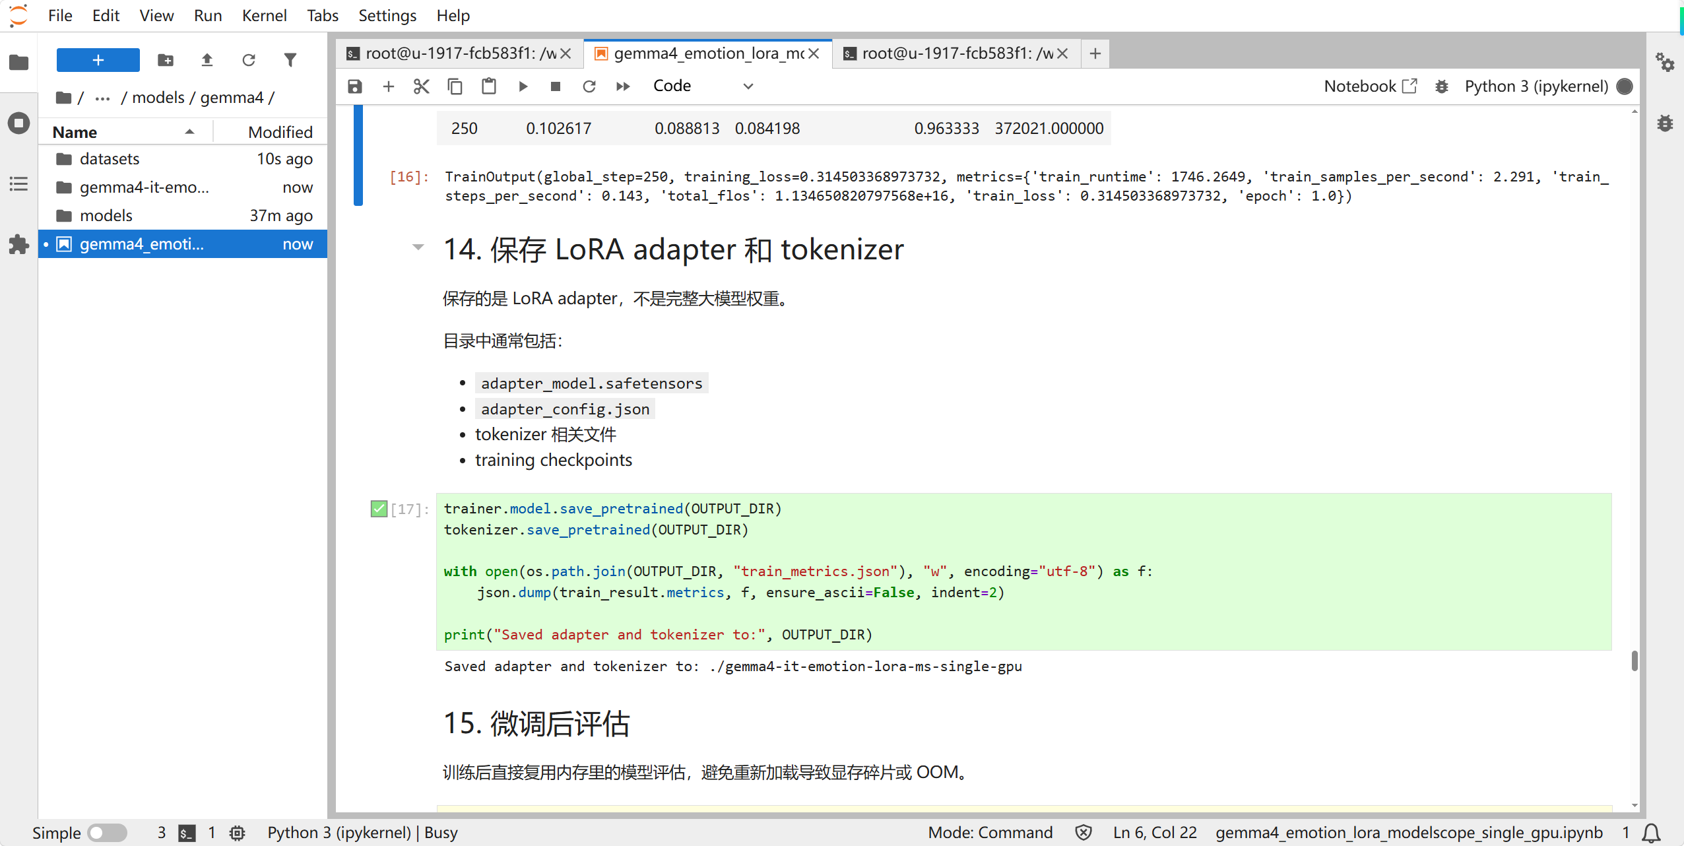
Task: Click the Ln 6, Col 22 indicator
Action: click(1155, 833)
